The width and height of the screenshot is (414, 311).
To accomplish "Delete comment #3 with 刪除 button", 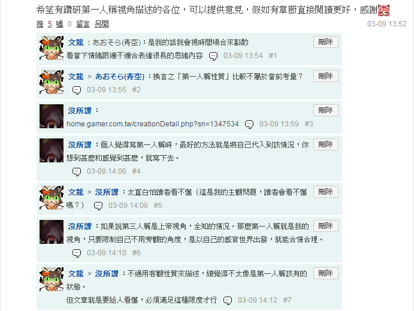I will [x=326, y=110].
